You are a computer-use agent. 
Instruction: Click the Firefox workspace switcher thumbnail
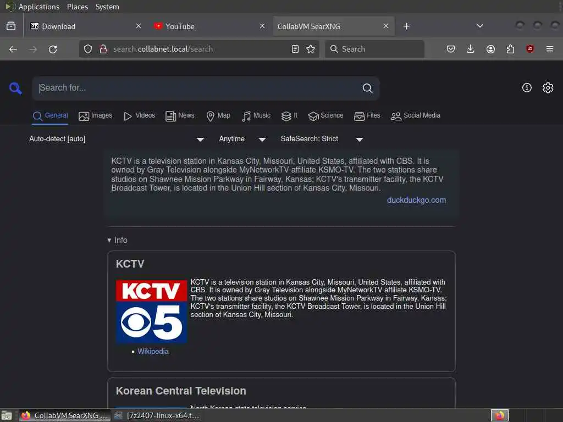click(500, 415)
